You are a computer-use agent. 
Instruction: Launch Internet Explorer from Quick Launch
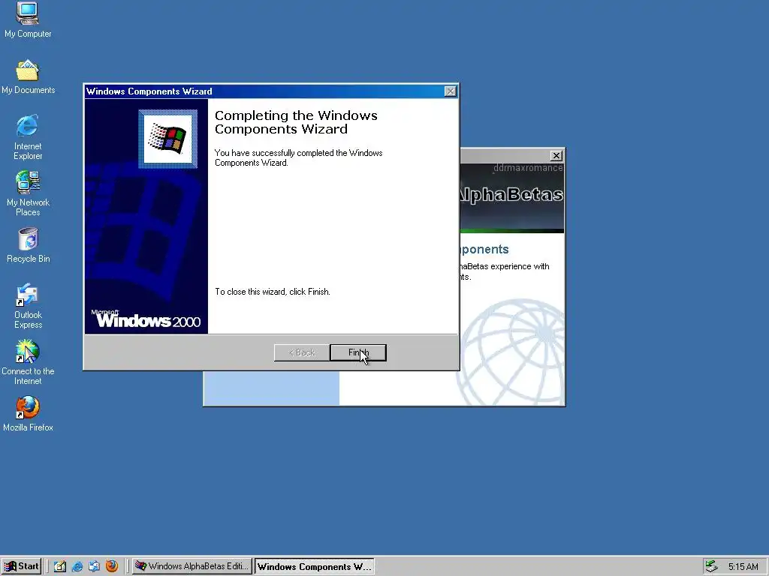tap(77, 566)
